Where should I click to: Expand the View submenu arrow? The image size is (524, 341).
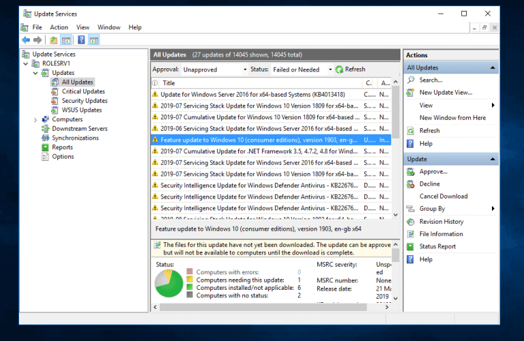[493, 106]
